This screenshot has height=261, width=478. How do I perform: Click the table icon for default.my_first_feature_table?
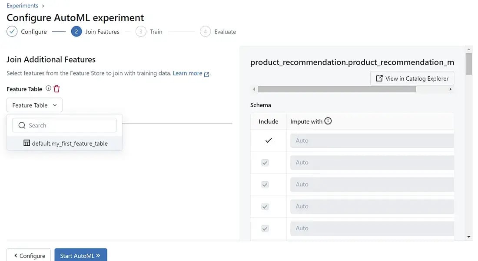click(x=27, y=144)
